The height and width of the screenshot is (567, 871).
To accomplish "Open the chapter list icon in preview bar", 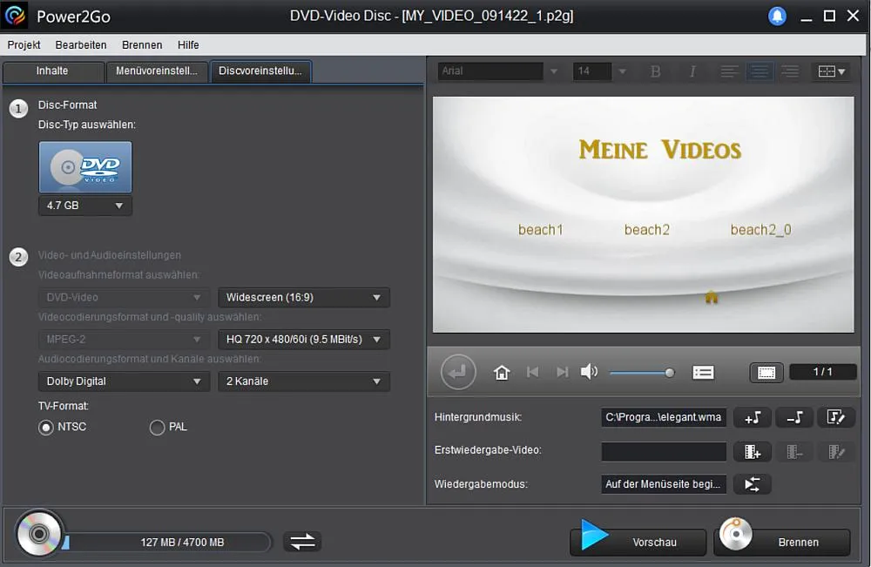I will click(x=703, y=371).
